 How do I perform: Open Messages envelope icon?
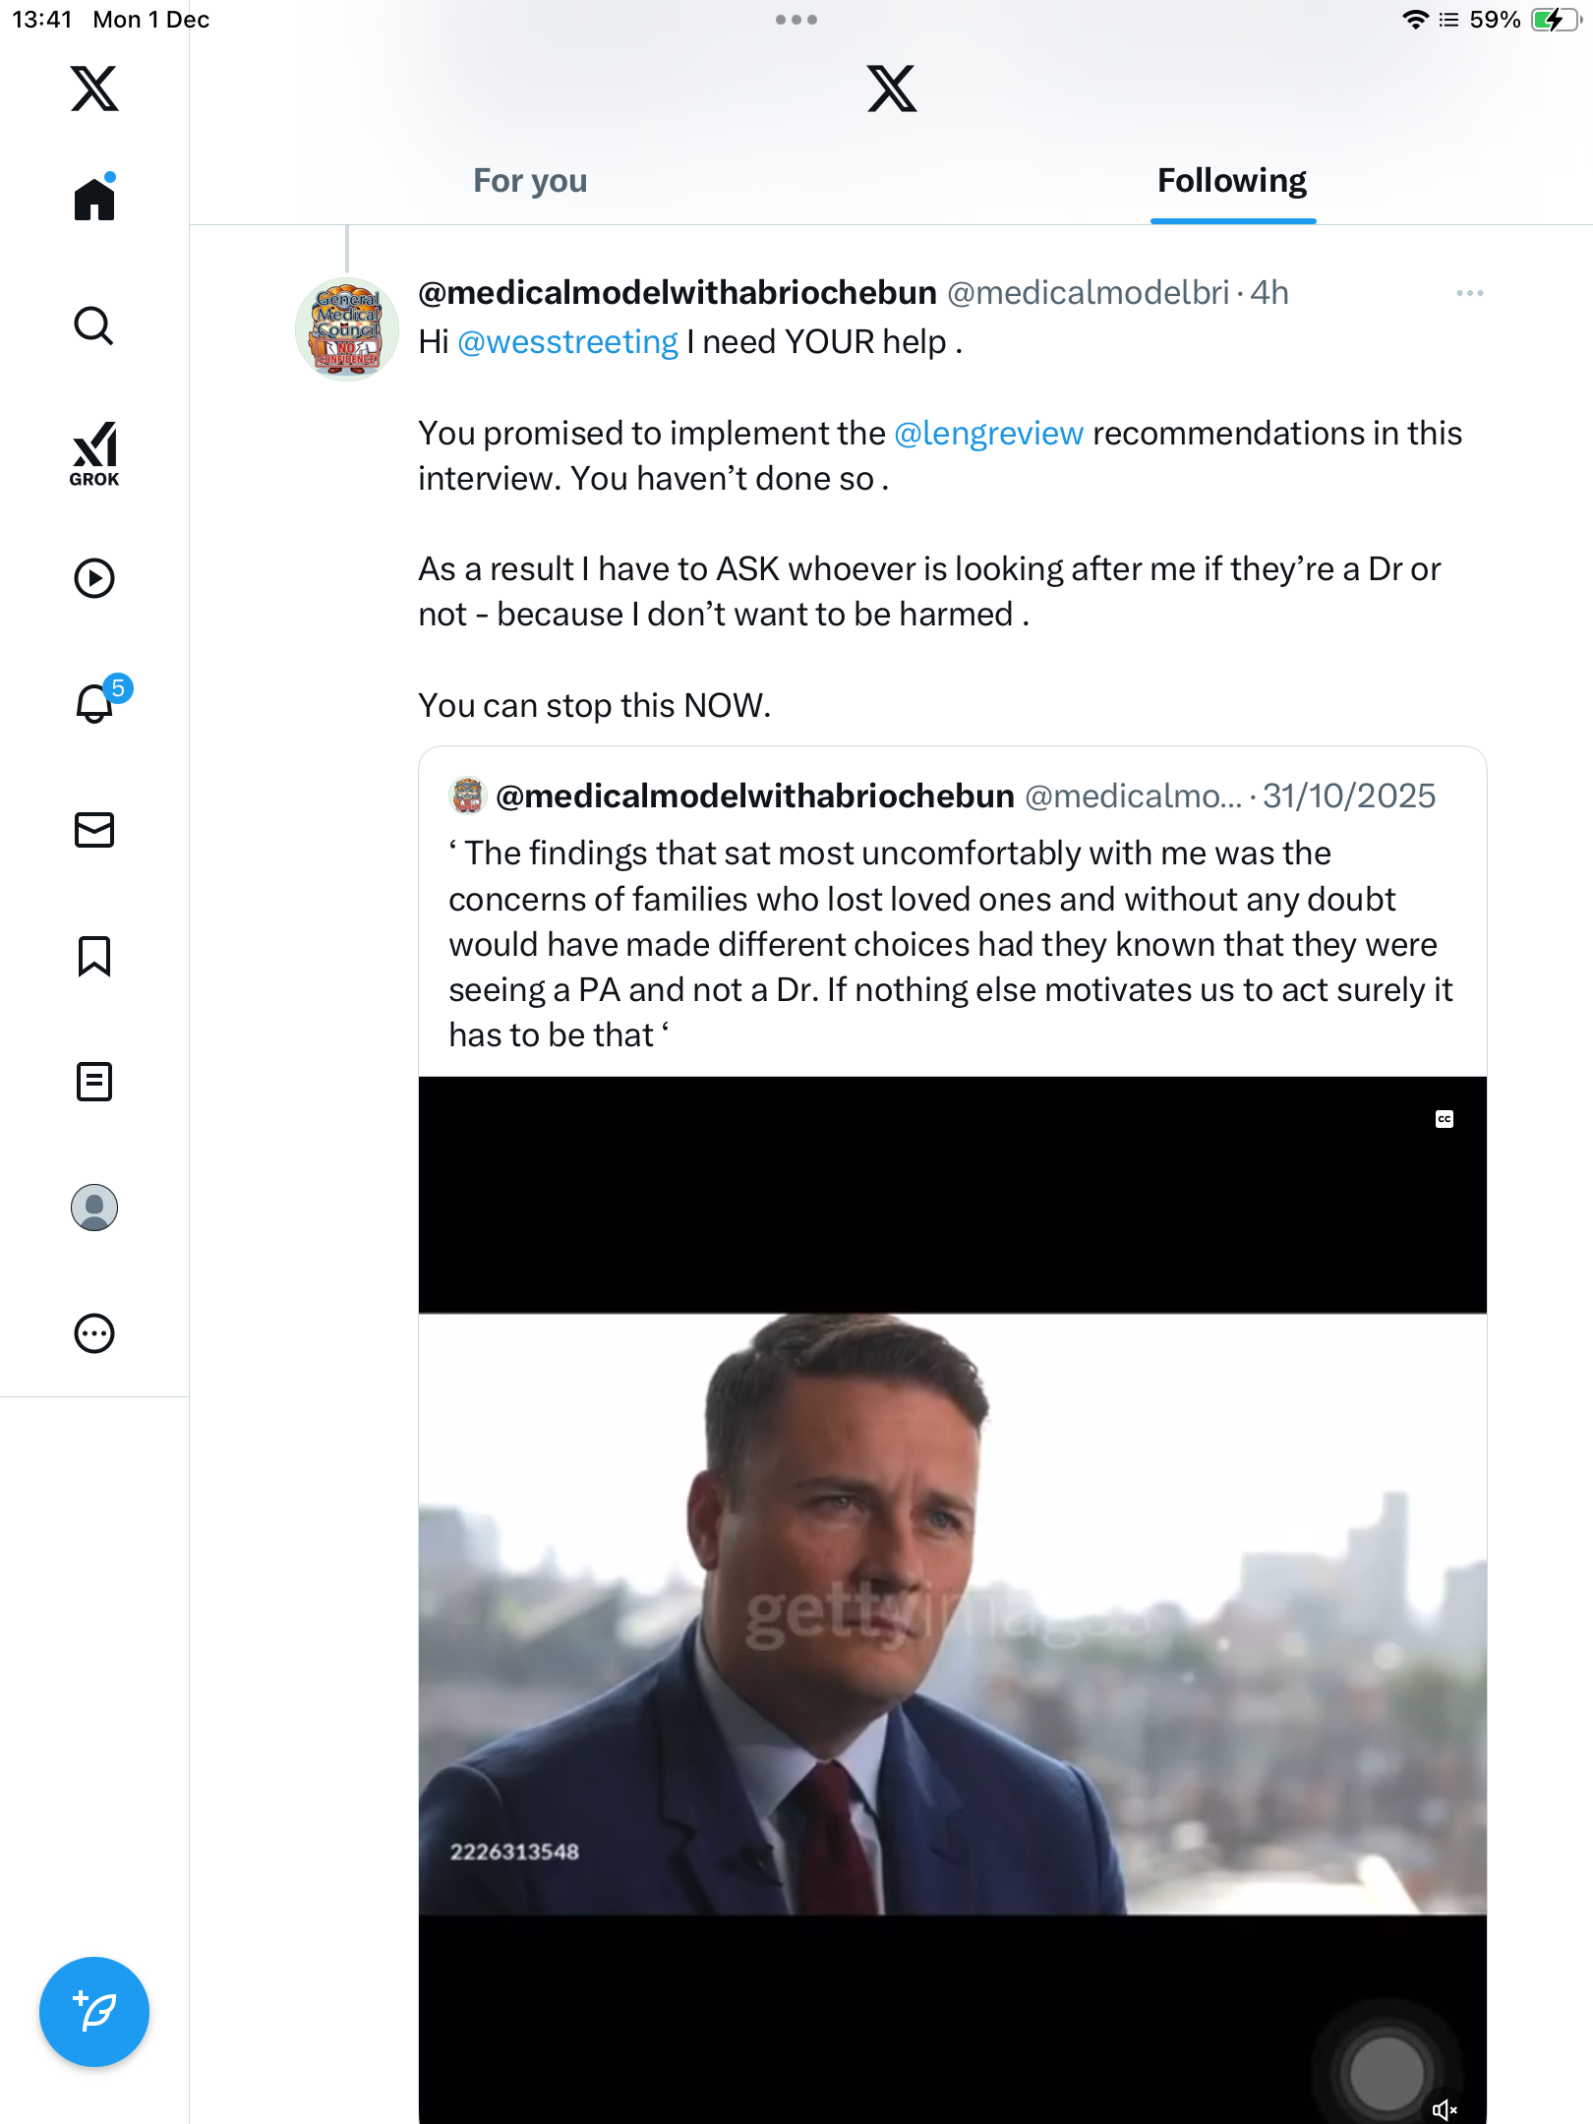pos(94,830)
